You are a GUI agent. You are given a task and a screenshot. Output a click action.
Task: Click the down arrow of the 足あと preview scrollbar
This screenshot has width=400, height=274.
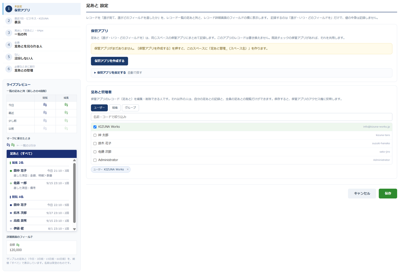(x=75, y=229)
